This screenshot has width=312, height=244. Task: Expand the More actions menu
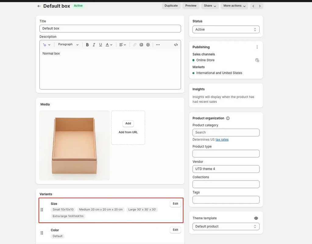tap(234, 6)
